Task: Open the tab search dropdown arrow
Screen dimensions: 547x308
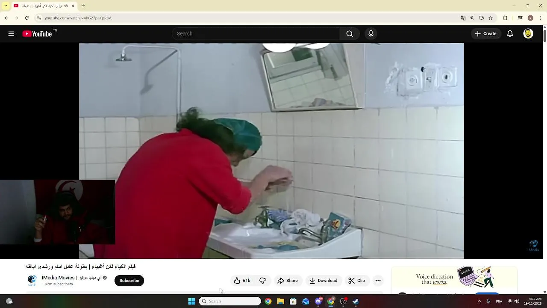Action: pyautogui.click(x=6, y=6)
